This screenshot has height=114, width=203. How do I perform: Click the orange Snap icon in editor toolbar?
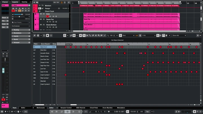(x=137, y=35)
